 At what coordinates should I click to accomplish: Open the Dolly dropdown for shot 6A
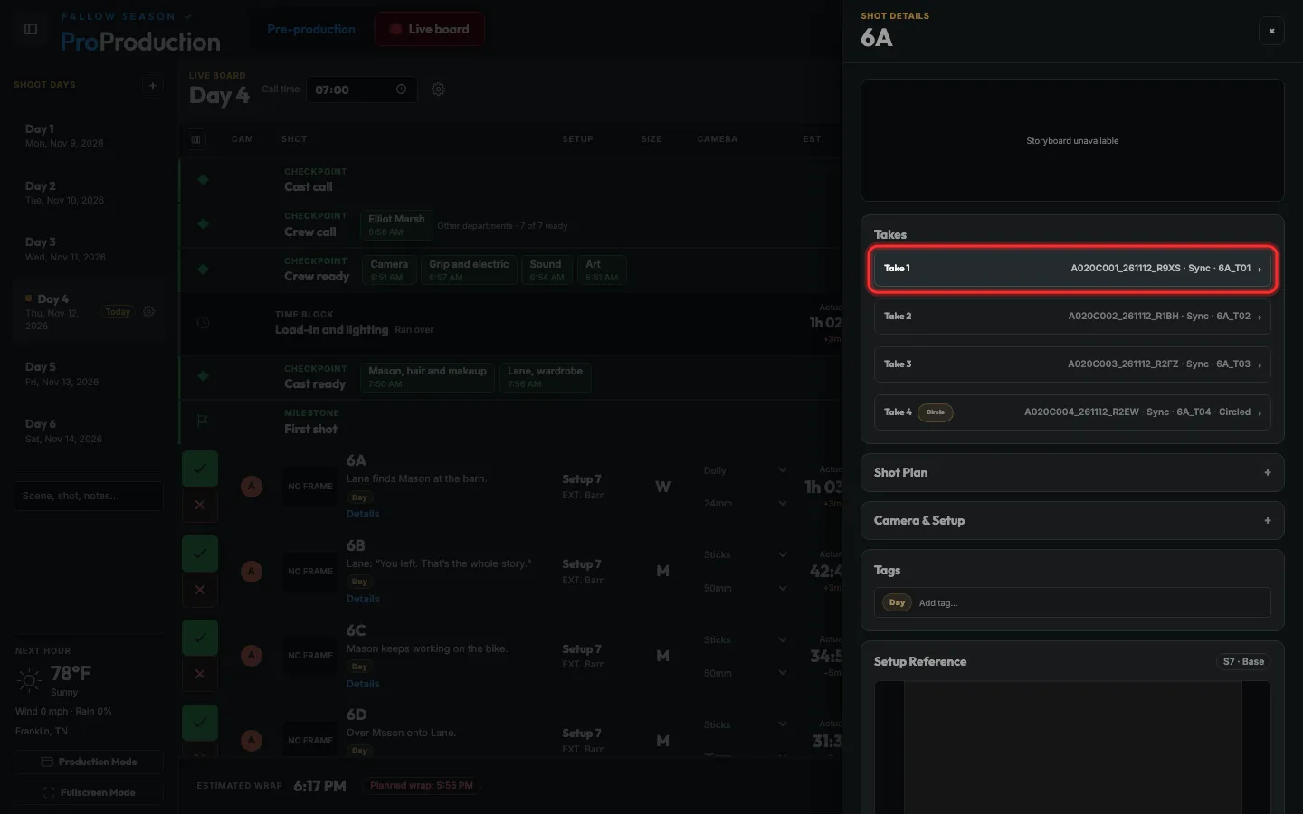coord(745,470)
